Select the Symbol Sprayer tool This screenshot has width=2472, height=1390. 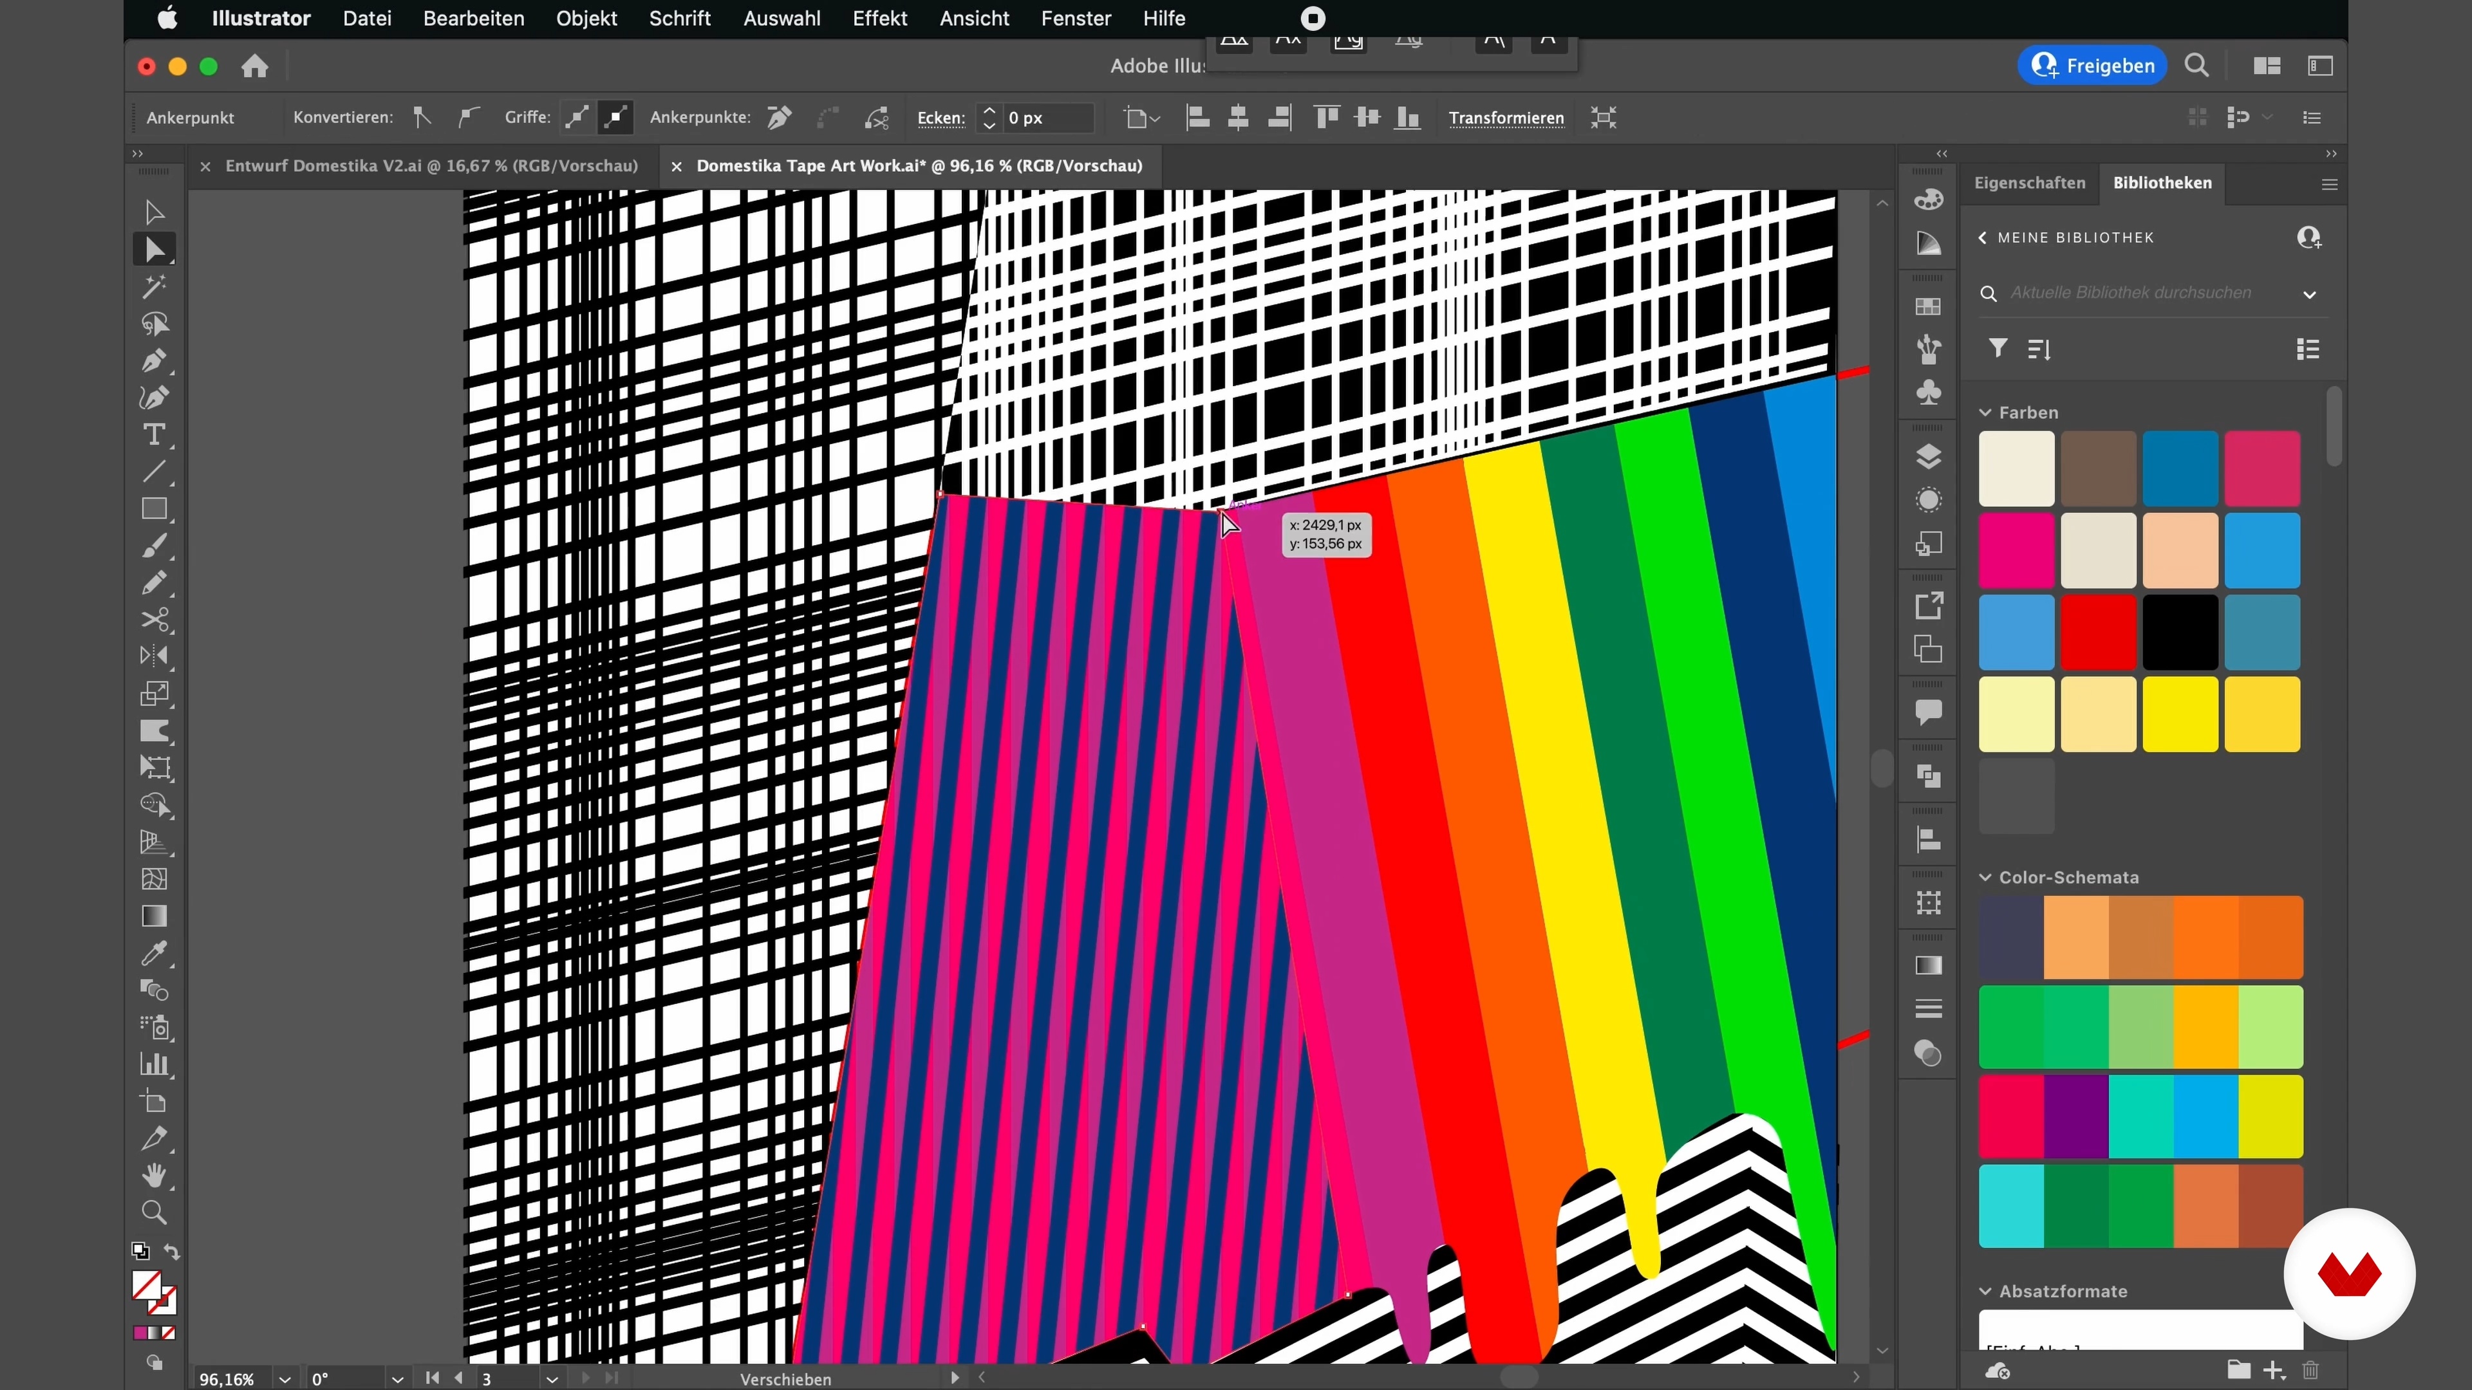tap(154, 1028)
